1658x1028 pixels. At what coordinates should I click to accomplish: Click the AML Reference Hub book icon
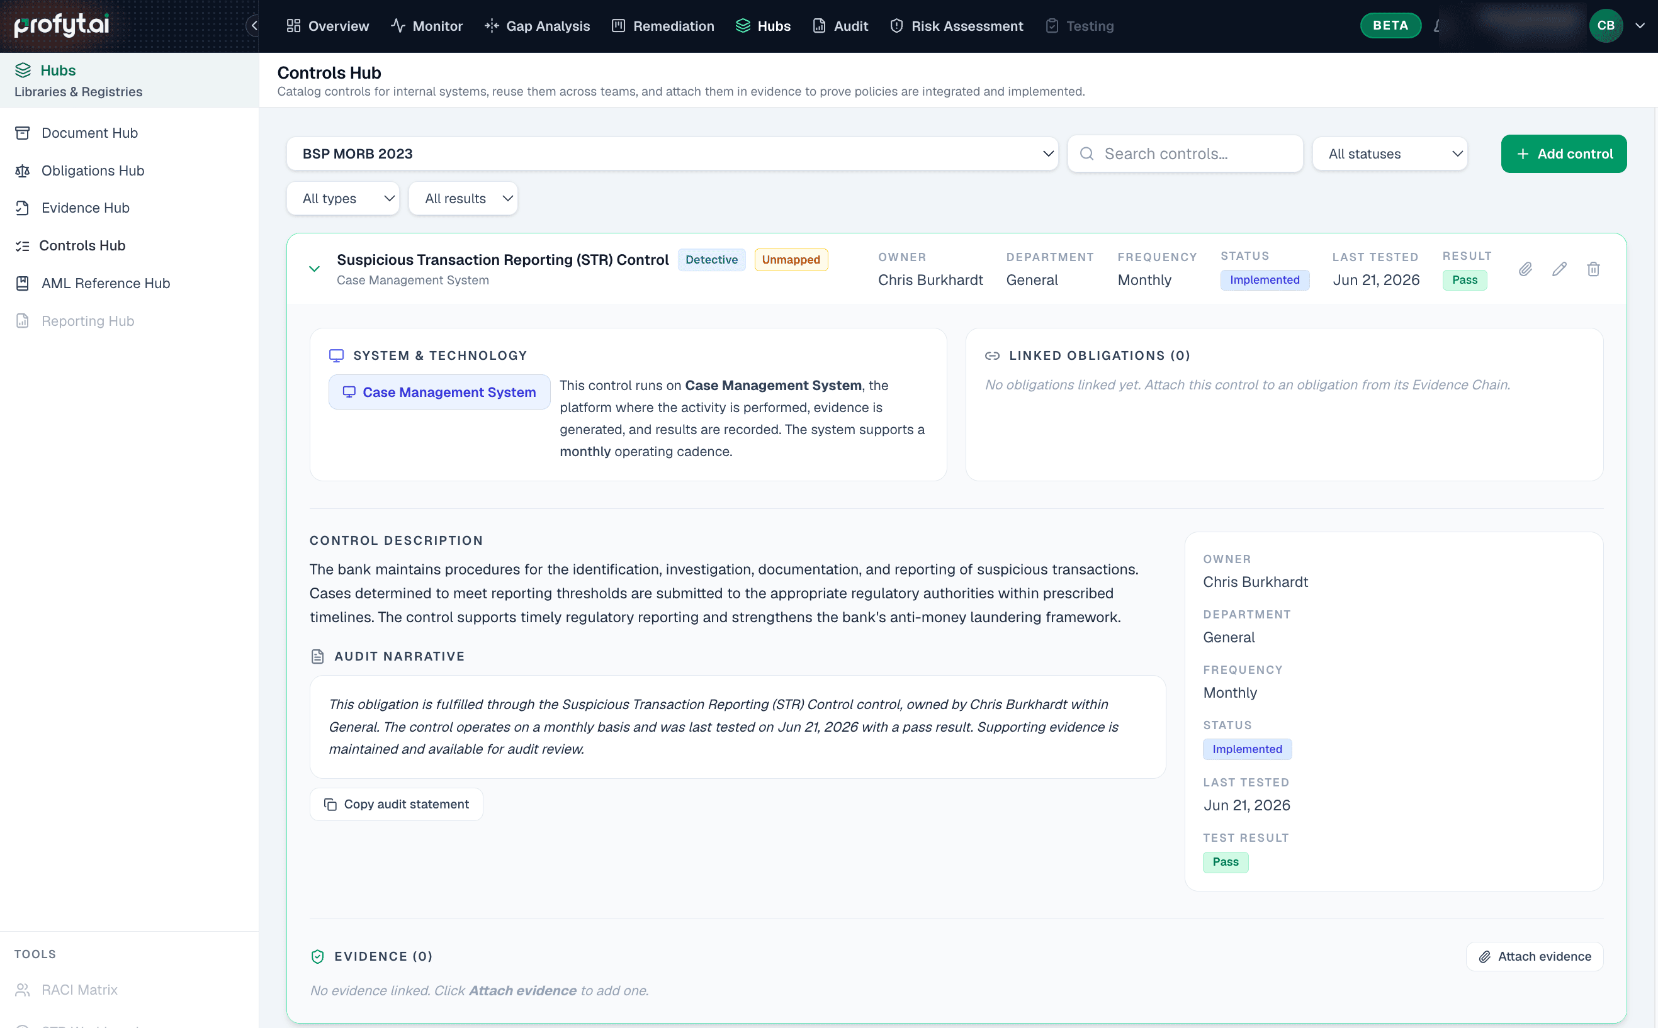[x=23, y=284]
